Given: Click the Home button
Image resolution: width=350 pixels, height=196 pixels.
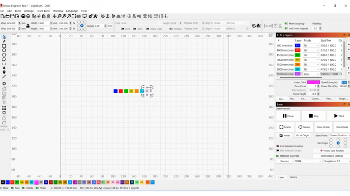Looking at the screenshot, I should point(284,135).
